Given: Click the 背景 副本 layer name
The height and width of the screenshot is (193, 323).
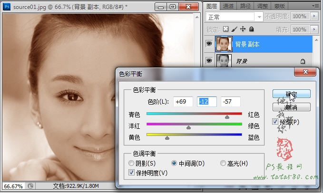Looking at the screenshot, I should [247, 44].
